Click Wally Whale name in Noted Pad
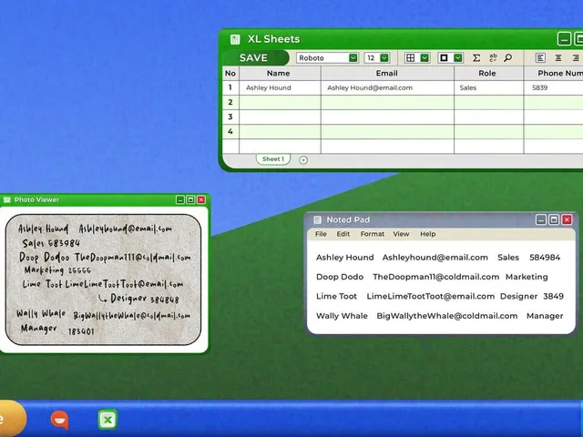583x437 pixels. point(342,316)
